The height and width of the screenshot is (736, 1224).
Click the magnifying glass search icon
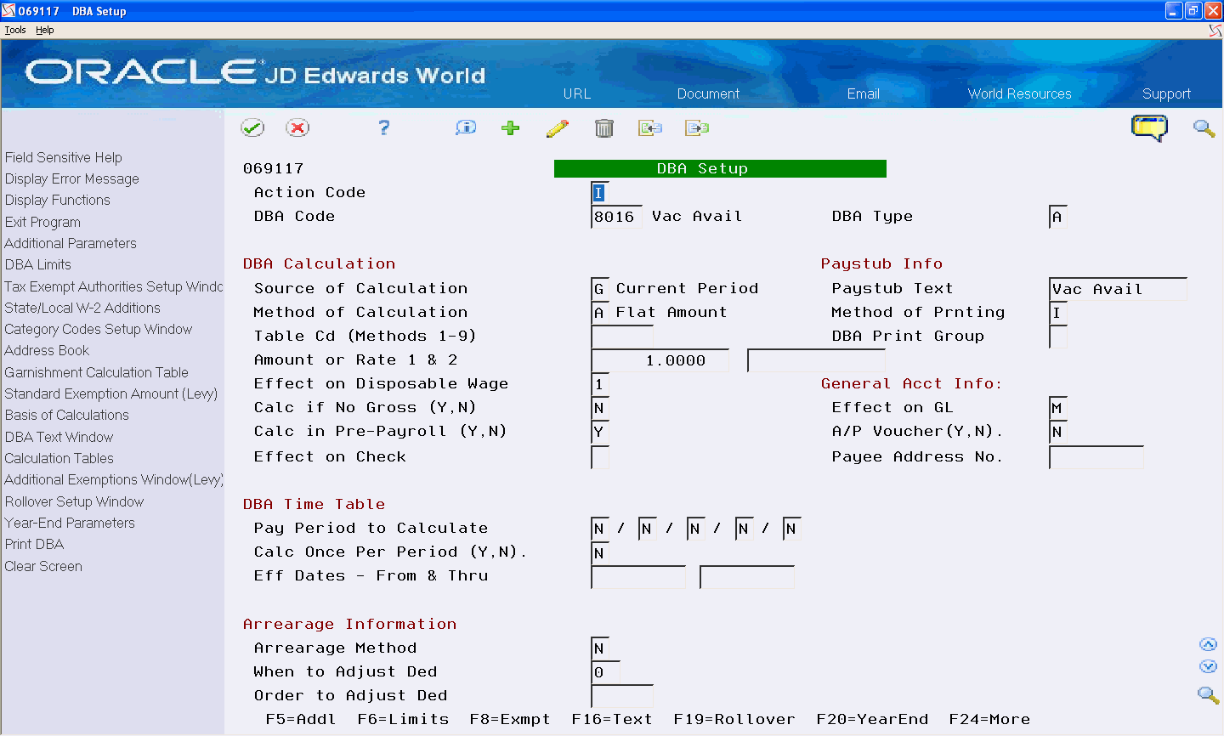(x=1204, y=127)
